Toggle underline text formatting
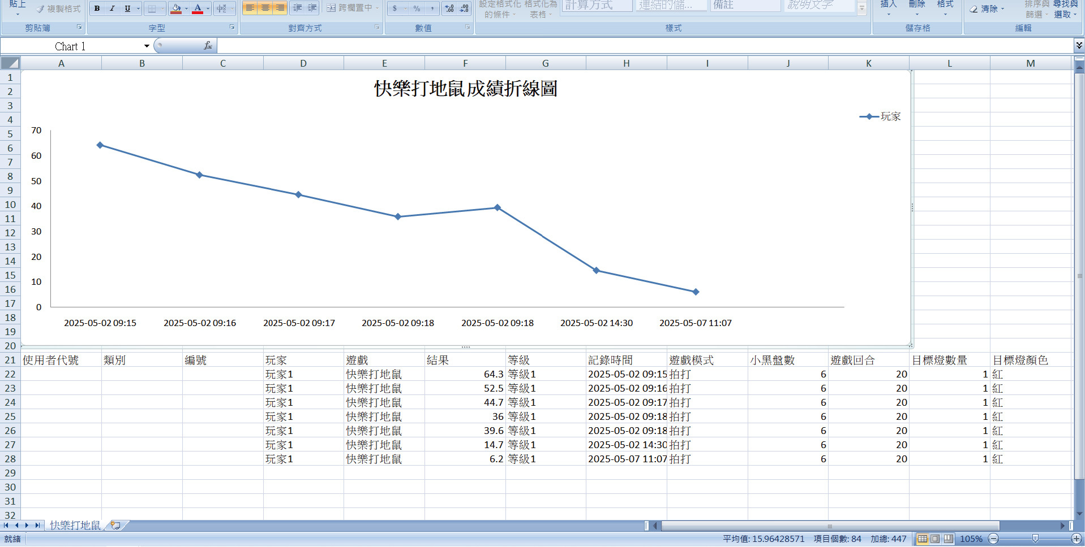This screenshot has width=1085, height=547. click(x=127, y=8)
